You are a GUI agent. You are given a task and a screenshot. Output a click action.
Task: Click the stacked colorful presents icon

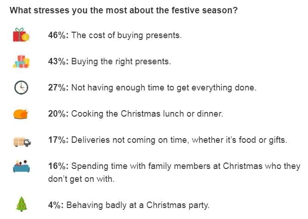pyautogui.click(x=21, y=61)
